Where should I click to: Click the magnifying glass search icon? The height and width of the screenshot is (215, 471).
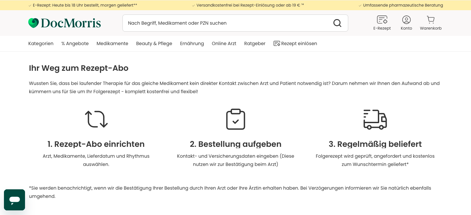pos(337,23)
